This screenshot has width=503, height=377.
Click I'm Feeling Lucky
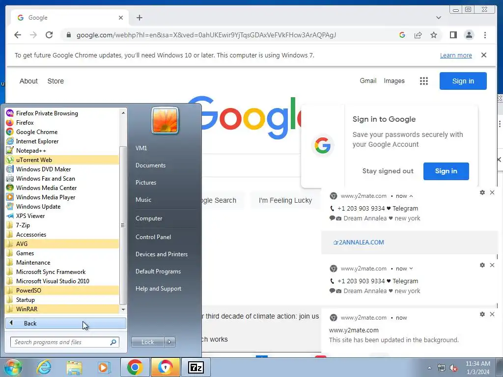[x=285, y=200]
